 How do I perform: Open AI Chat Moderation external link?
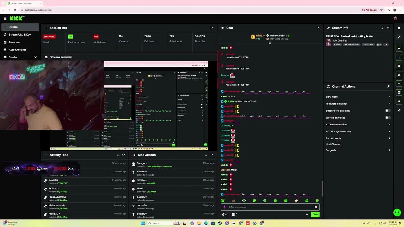pyautogui.click(x=389, y=125)
